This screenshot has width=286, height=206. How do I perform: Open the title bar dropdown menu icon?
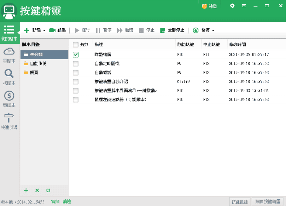click(x=244, y=6)
